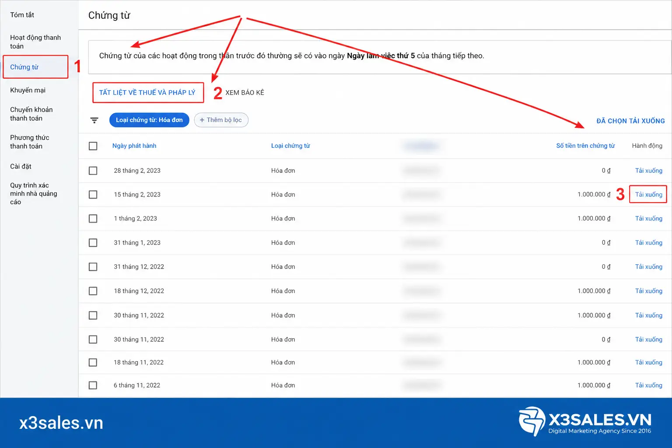Check the 18 tháng 12, 2022 row
Screen dimensions: 672x448
click(93, 291)
